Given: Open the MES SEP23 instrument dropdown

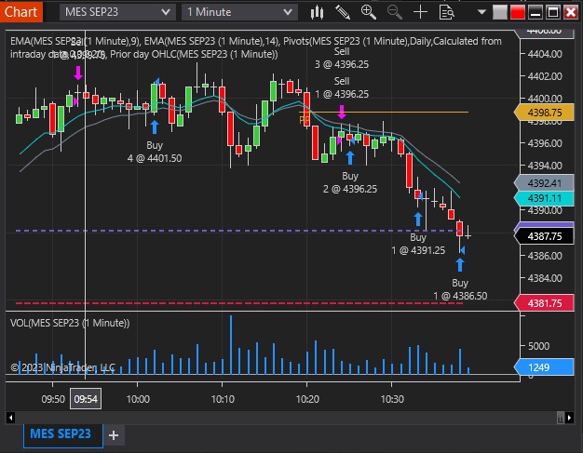Looking at the screenshot, I should click(117, 12).
